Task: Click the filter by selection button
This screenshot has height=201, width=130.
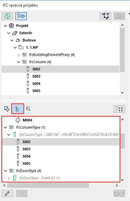Action: [119, 109]
